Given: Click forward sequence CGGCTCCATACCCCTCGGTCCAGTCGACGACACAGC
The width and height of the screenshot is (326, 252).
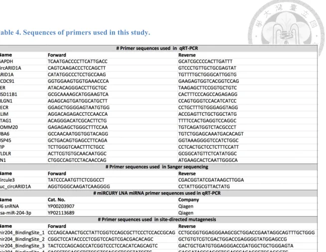Looking at the screenshot, I should point(100,240).
